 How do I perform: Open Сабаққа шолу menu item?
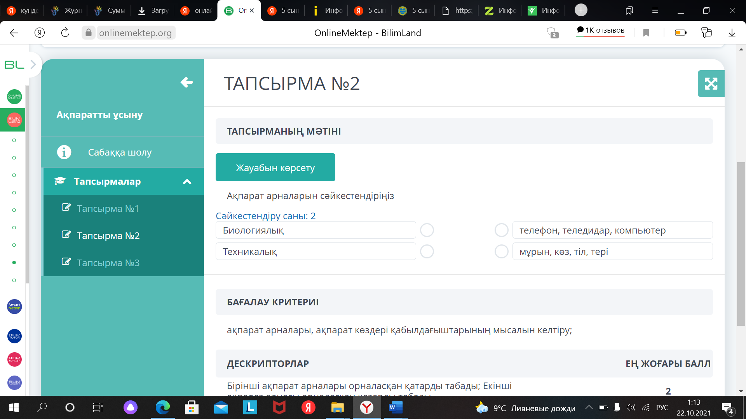[120, 152]
